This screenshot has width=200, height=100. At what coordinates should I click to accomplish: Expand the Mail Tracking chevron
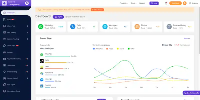coord(27,32)
